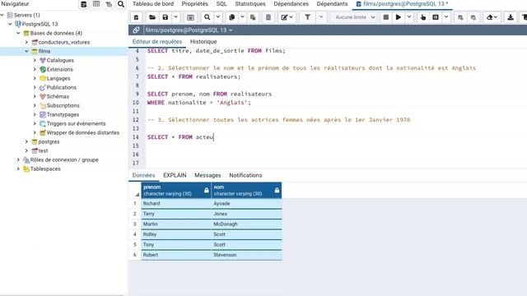This screenshot has width=527, height=296.
Task: Save query with the floppy disk icon
Action: (165, 17)
